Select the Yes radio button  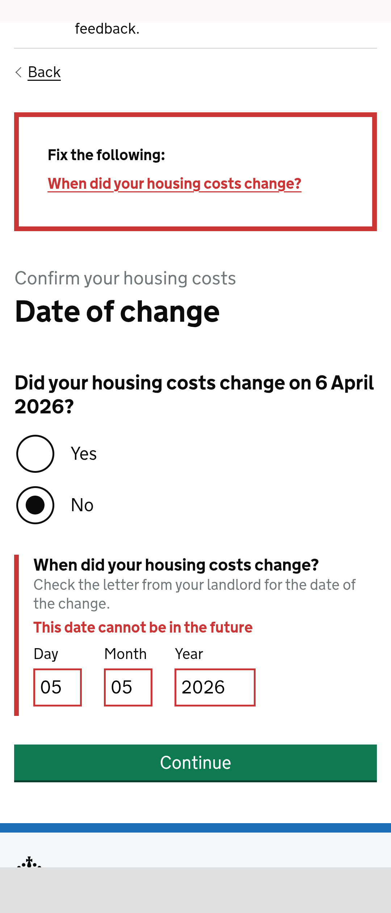[x=35, y=454]
